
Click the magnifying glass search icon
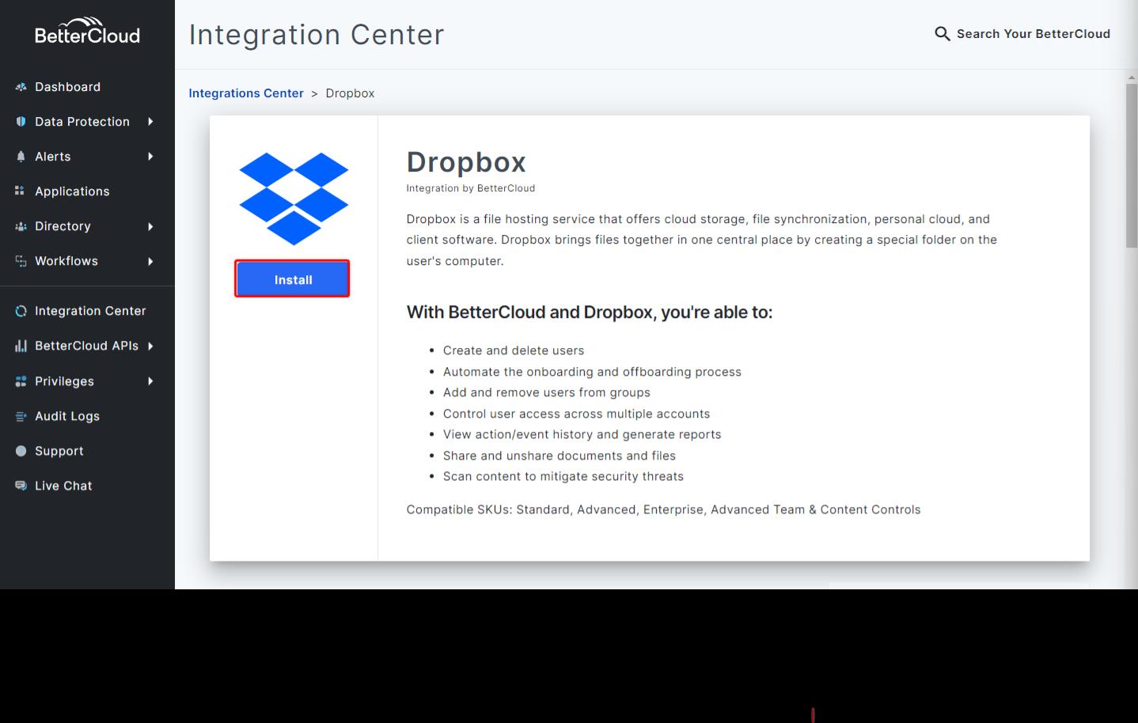click(941, 34)
